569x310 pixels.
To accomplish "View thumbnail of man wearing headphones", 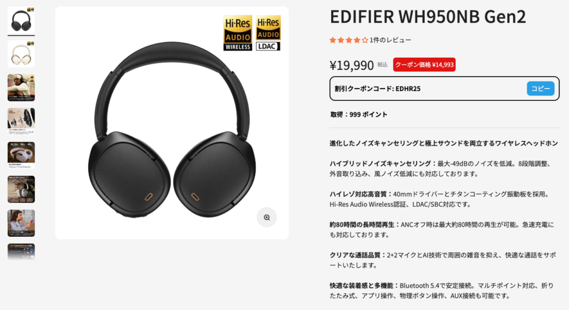I will click(22, 88).
